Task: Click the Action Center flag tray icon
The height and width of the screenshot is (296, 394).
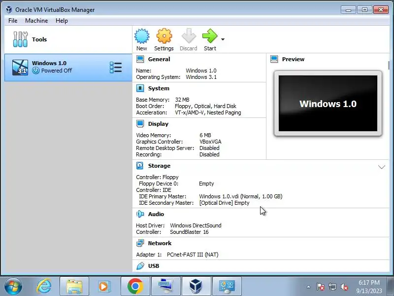Action: pos(320,287)
